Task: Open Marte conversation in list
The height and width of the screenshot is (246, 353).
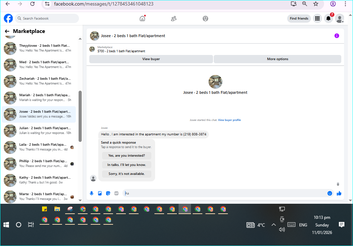Action: click(39, 197)
